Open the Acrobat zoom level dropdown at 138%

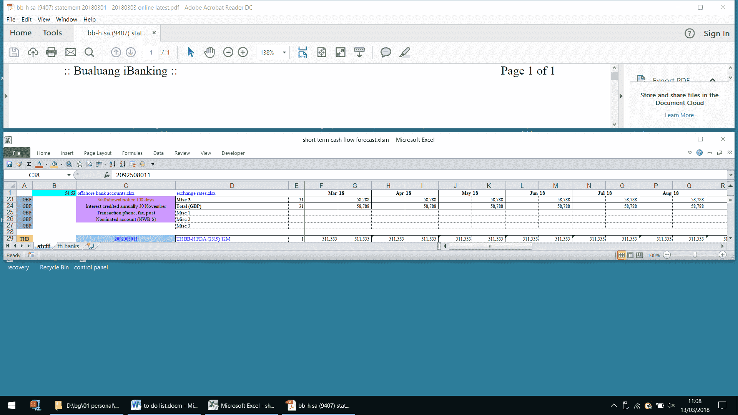[284, 52]
